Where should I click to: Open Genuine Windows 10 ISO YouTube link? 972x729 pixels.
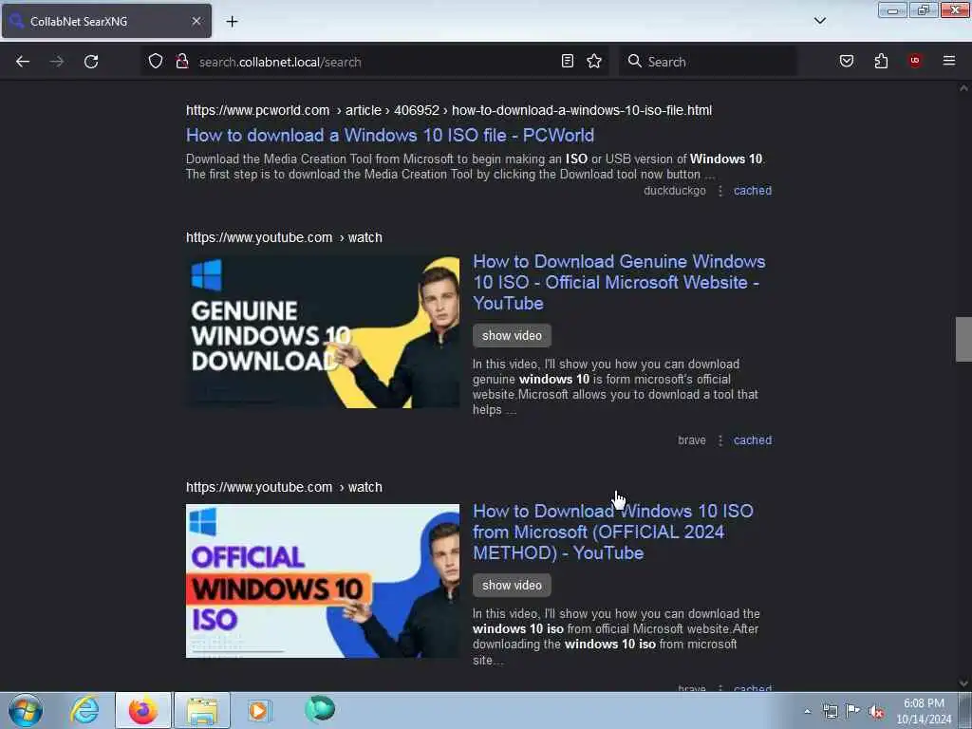[x=619, y=282]
